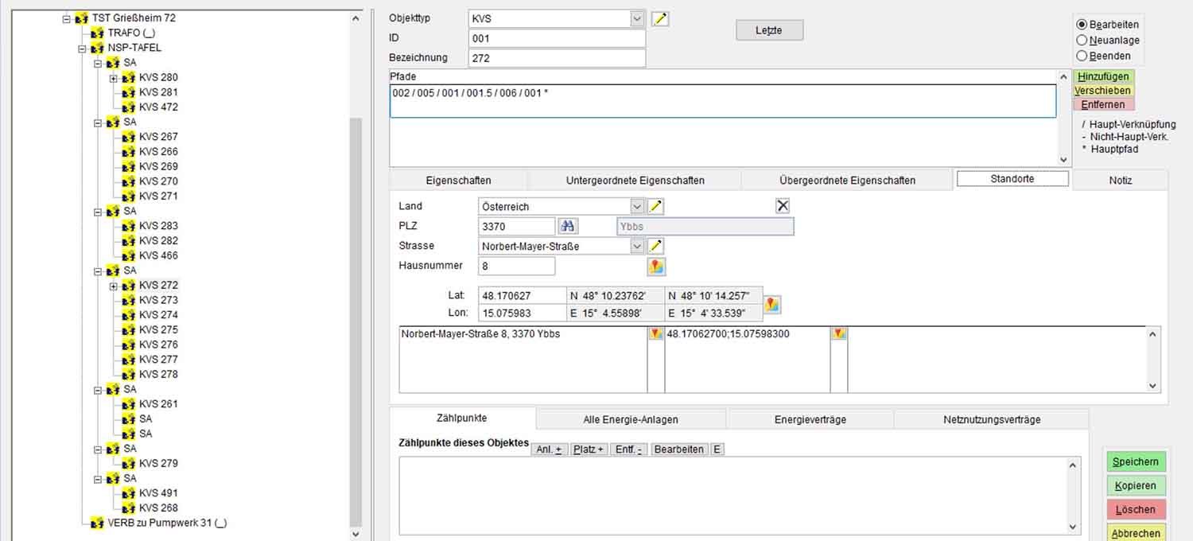Image resolution: width=1193 pixels, height=541 pixels.
Task: Click the node icon of VERB zu Pumpwerk 31
Action: 98,523
